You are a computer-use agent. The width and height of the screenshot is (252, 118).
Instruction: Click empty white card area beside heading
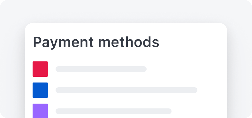click(x=193, y=42)
